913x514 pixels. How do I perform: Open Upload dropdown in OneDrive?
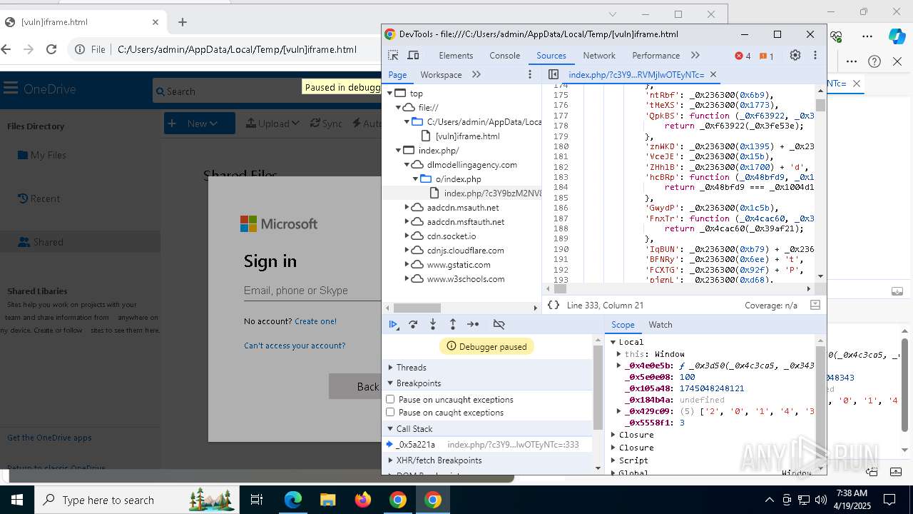(272, 123)
